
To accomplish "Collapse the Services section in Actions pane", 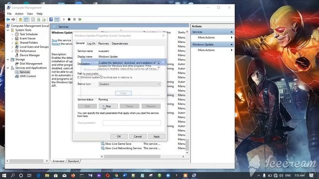I will click(x=231, y=32).
